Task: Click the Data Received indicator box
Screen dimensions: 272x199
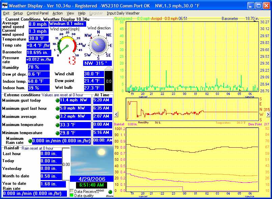Action: point(72,191)
